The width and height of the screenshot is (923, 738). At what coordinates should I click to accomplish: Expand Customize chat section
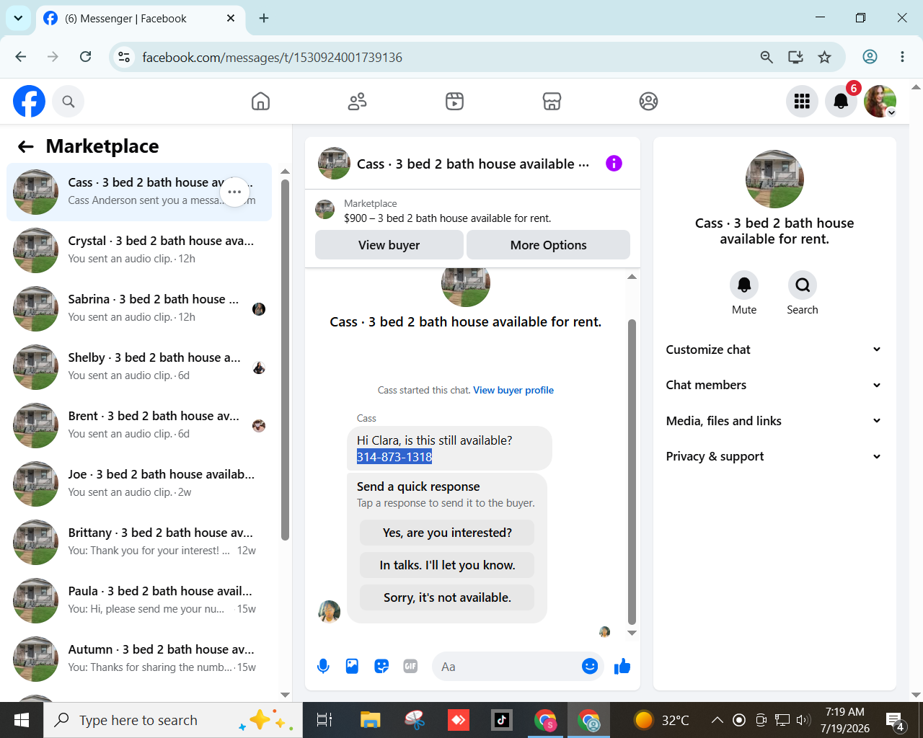(774, 350)
